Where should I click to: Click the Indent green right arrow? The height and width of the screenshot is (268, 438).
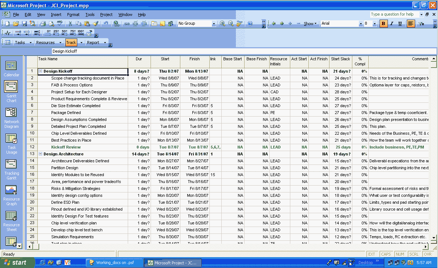point(282,24)
